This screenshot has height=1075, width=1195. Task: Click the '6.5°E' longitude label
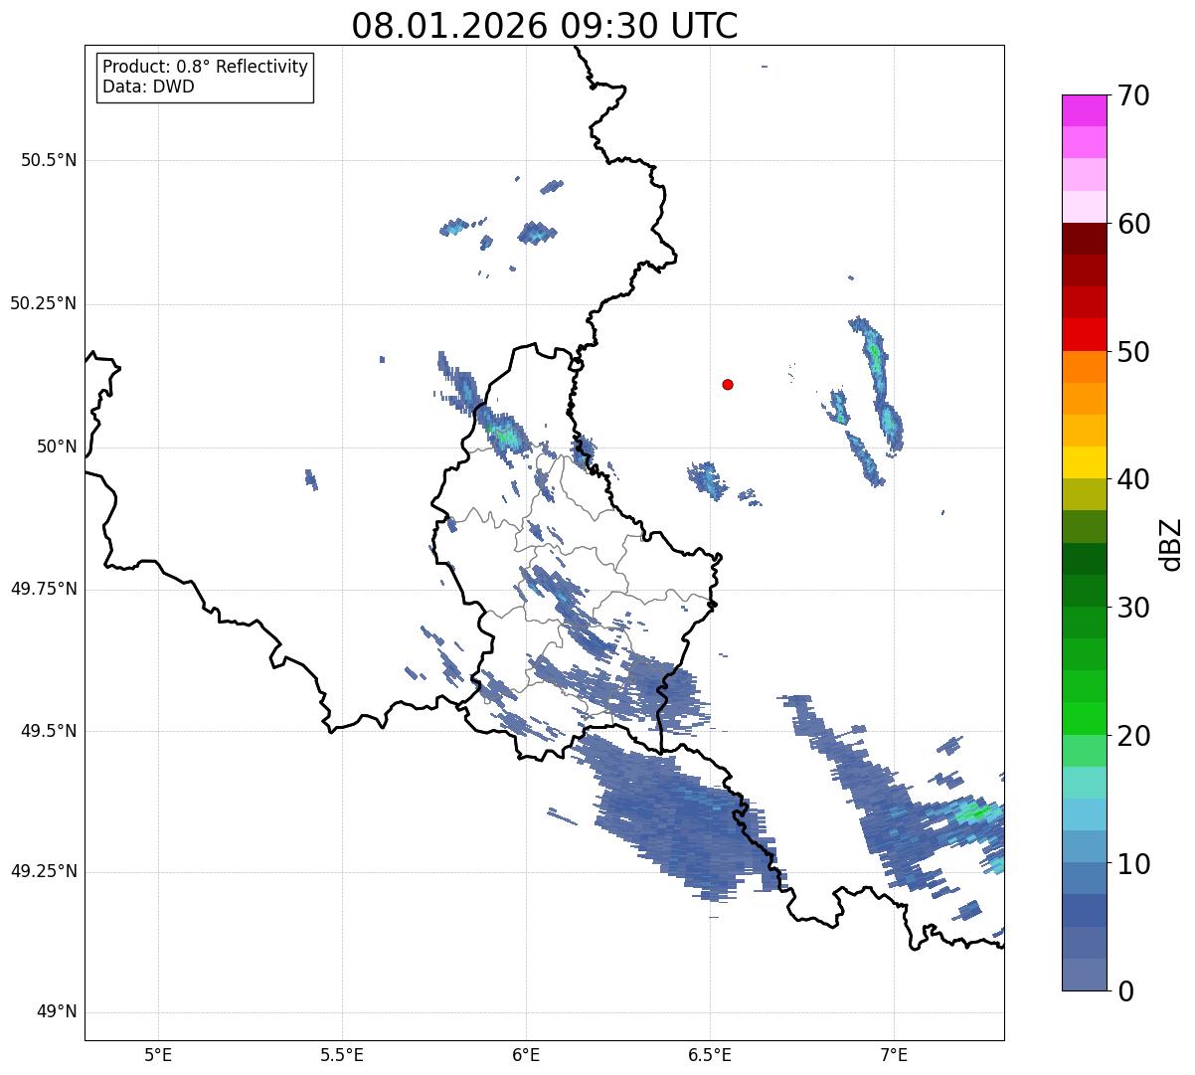710,1054
